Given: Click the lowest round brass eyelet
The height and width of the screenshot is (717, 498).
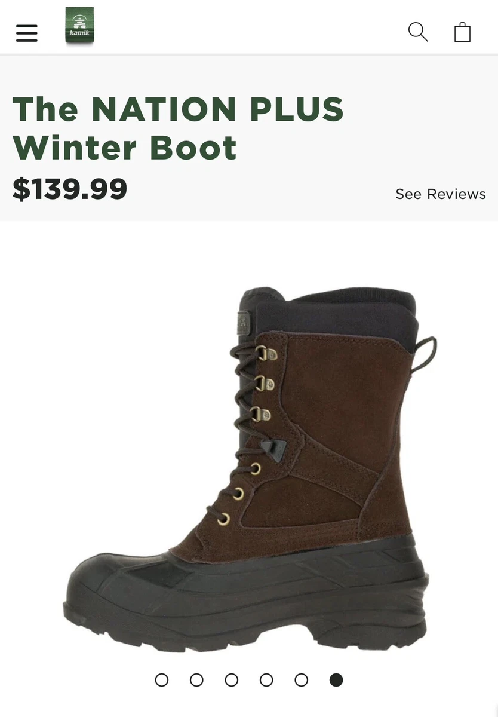Looking at the screenshot, I should (224, 519).
